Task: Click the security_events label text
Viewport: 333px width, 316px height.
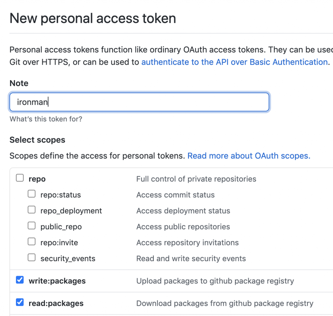Action: click(x=68, y=259)
